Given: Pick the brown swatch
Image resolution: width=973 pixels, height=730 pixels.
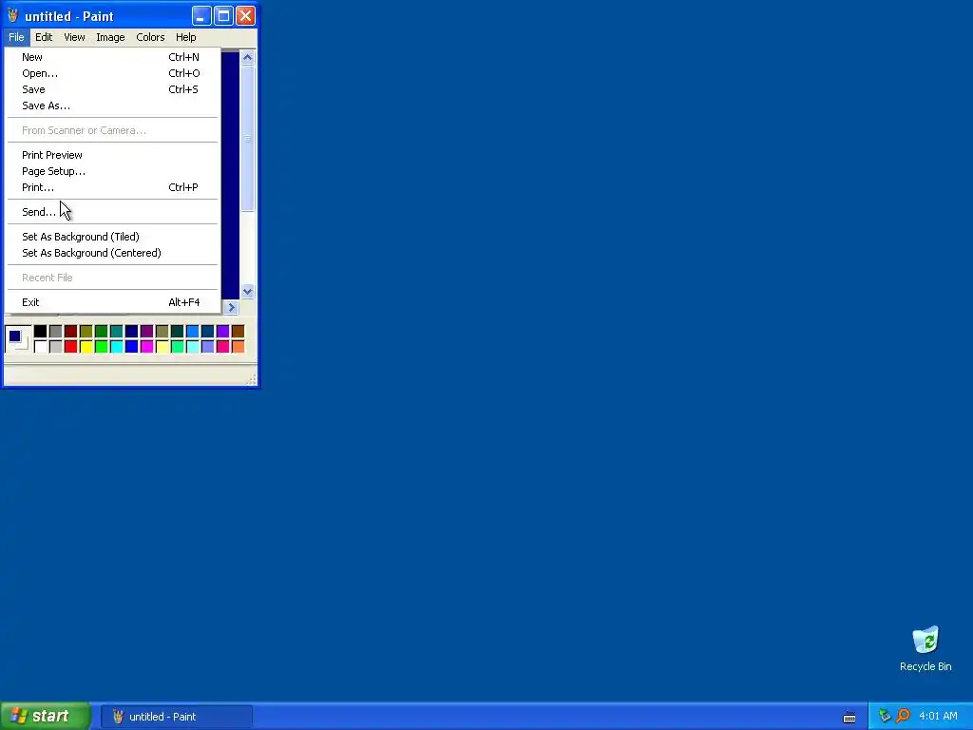Looking at the screenshot, I should coord(238,332).
